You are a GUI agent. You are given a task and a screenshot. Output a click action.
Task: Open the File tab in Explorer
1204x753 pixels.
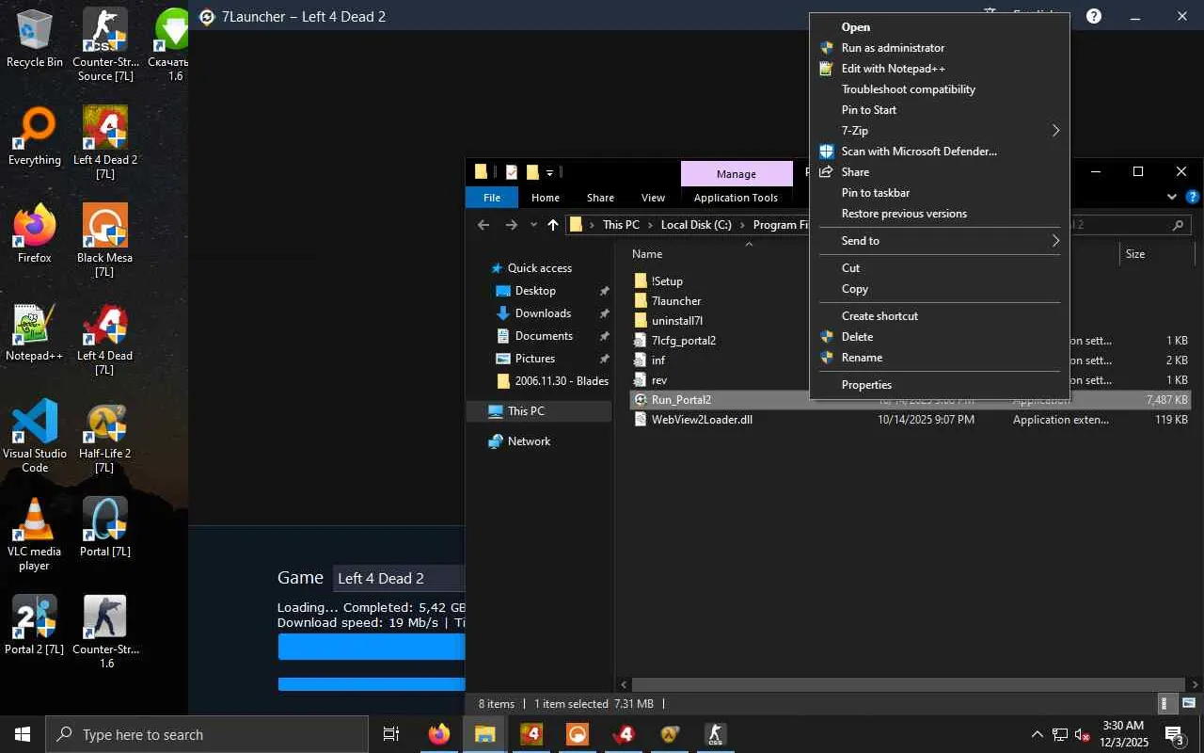(492, 198)
